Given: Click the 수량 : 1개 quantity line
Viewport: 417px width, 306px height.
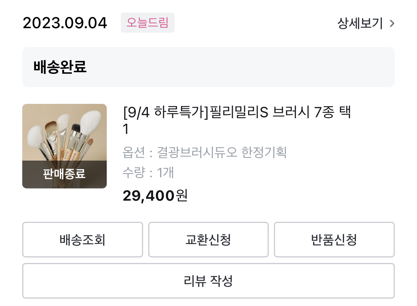Looking at the screenshot, I should (x=148, y=172).
